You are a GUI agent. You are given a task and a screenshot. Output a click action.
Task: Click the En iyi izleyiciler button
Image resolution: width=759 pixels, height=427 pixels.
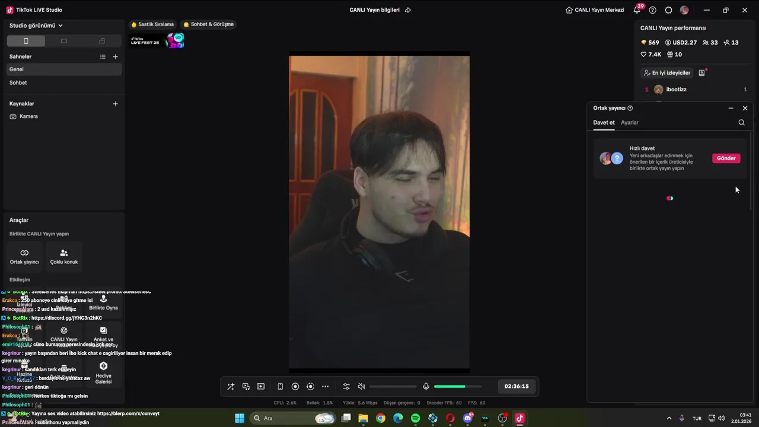coord(667,73)
